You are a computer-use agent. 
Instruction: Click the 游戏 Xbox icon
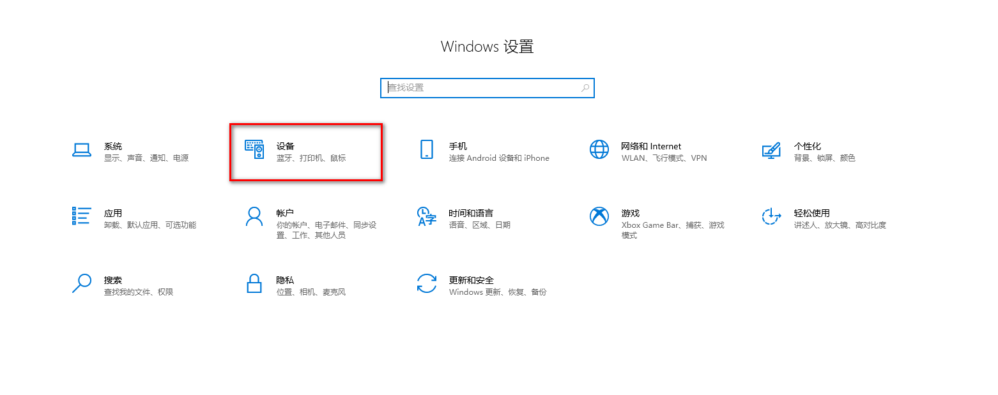[x=599, y=216]
